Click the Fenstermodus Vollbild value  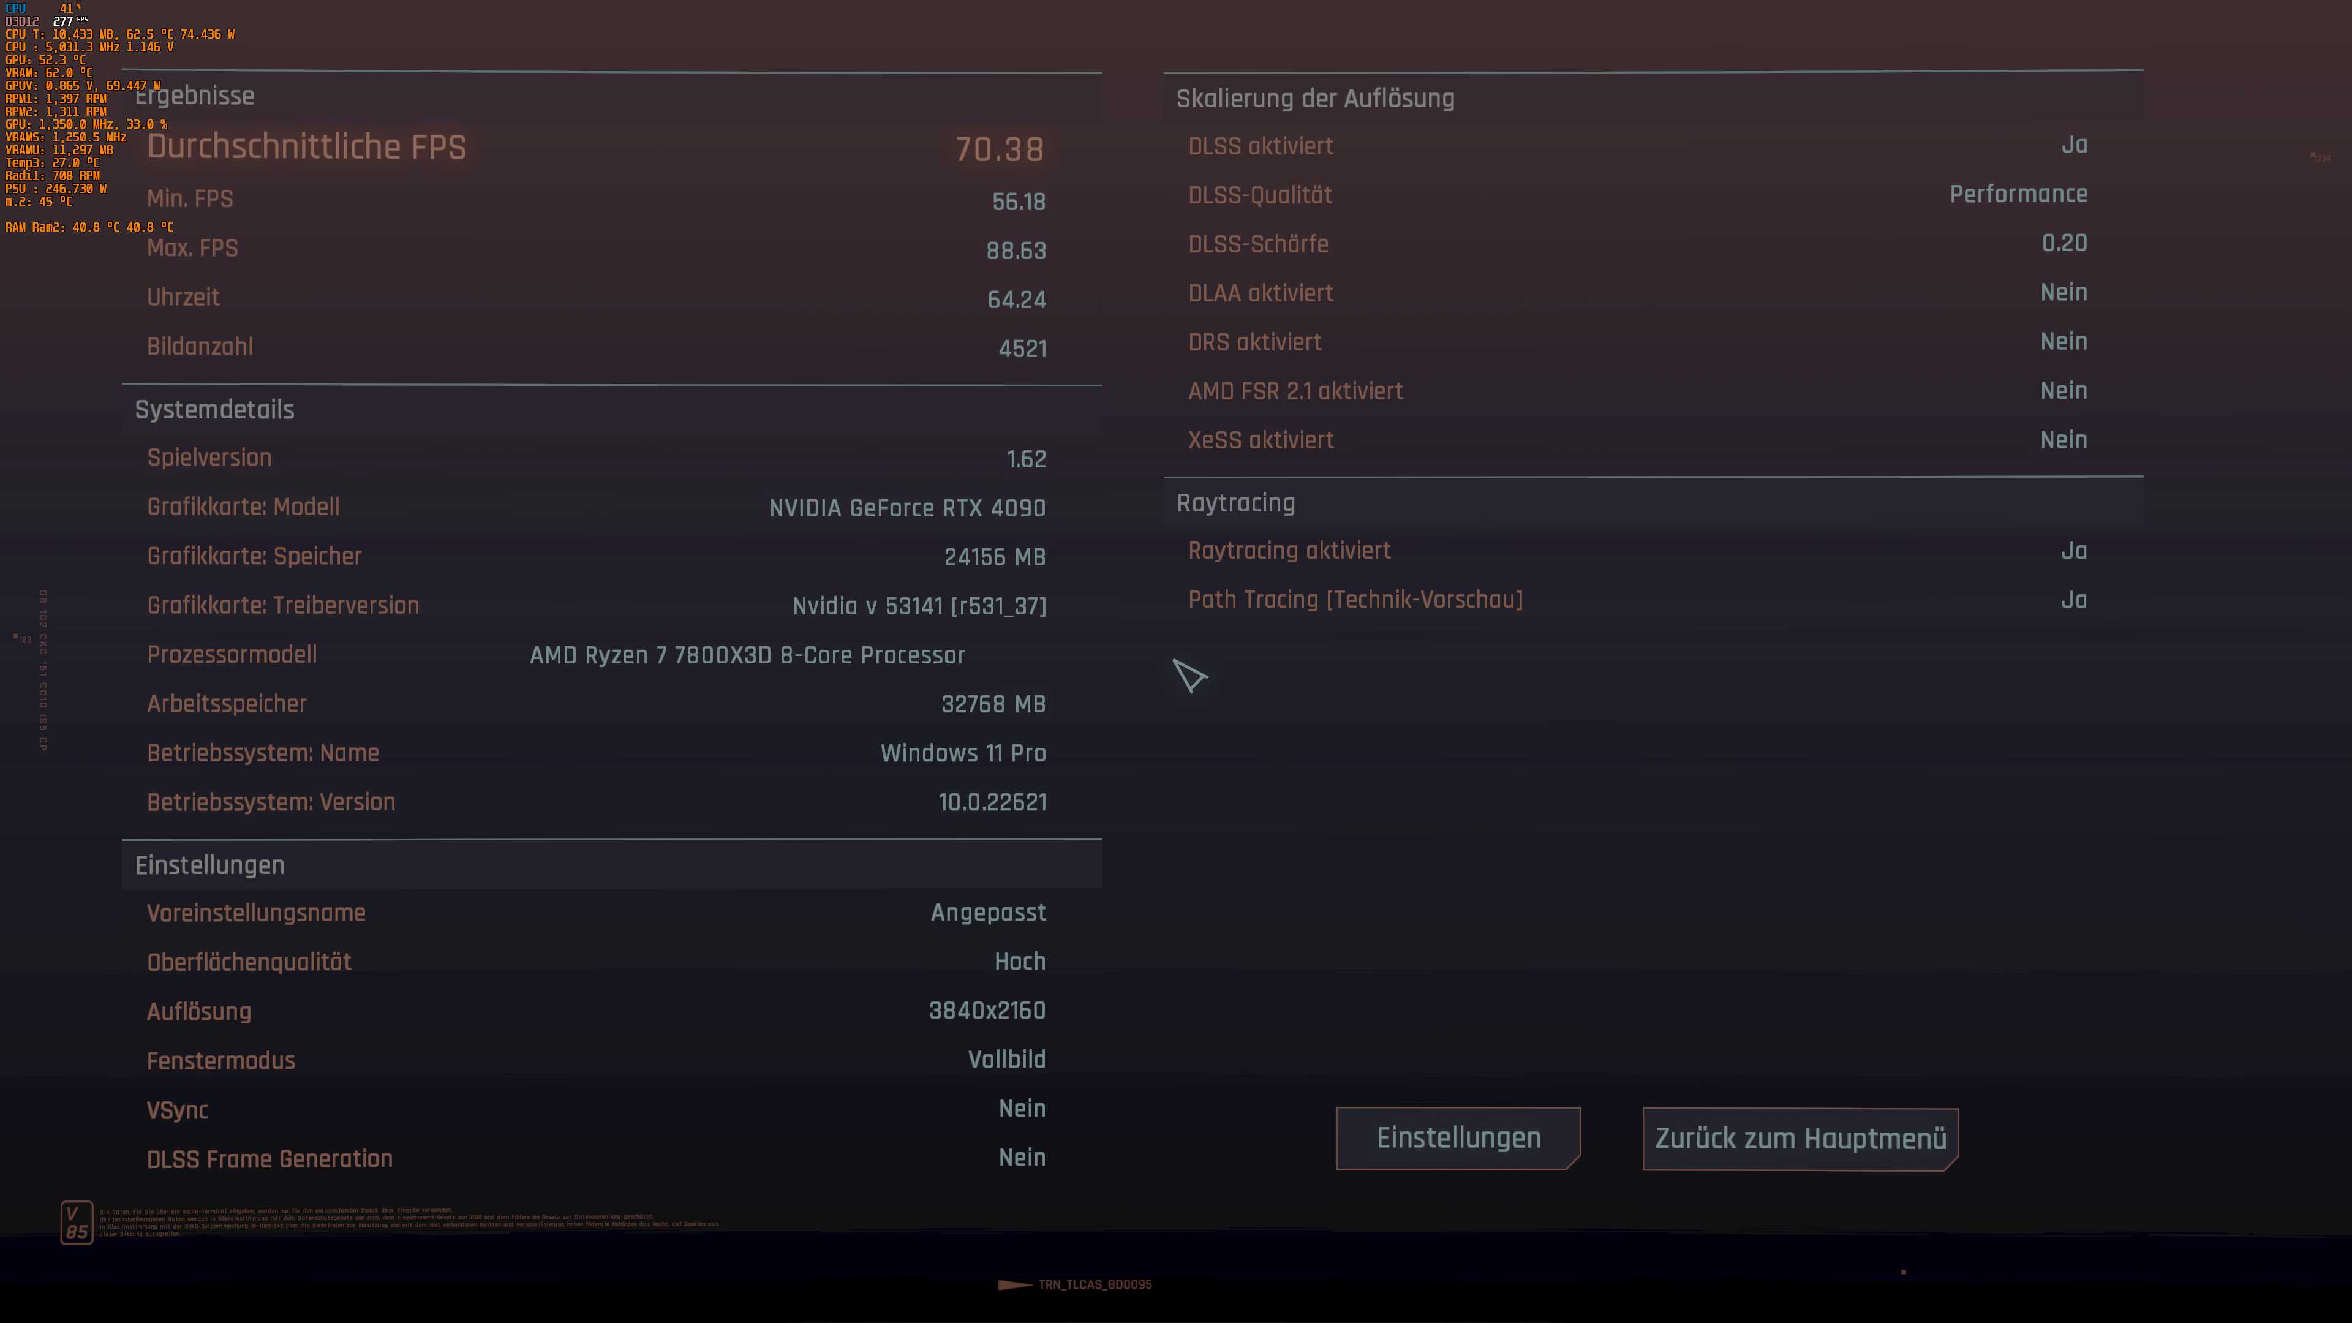point(1006,1059)
